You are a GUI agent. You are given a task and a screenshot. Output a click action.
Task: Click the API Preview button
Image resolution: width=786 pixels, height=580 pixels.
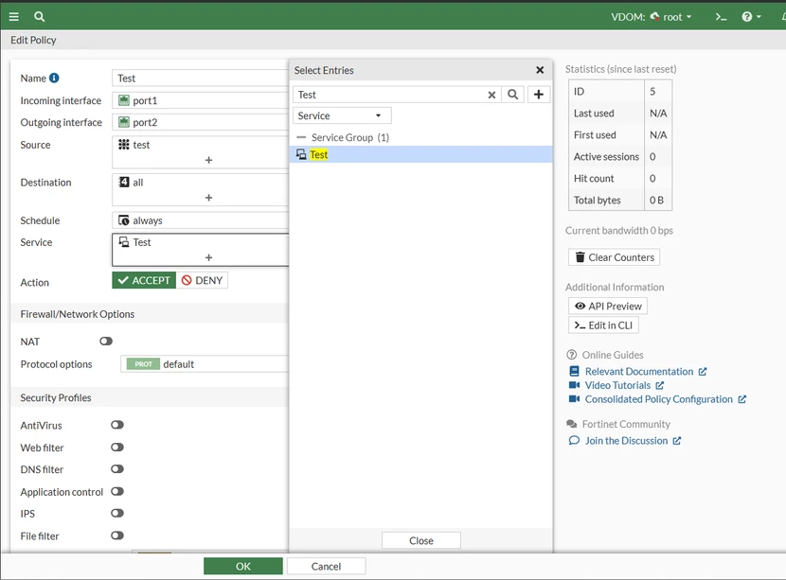tap(608, 306)
